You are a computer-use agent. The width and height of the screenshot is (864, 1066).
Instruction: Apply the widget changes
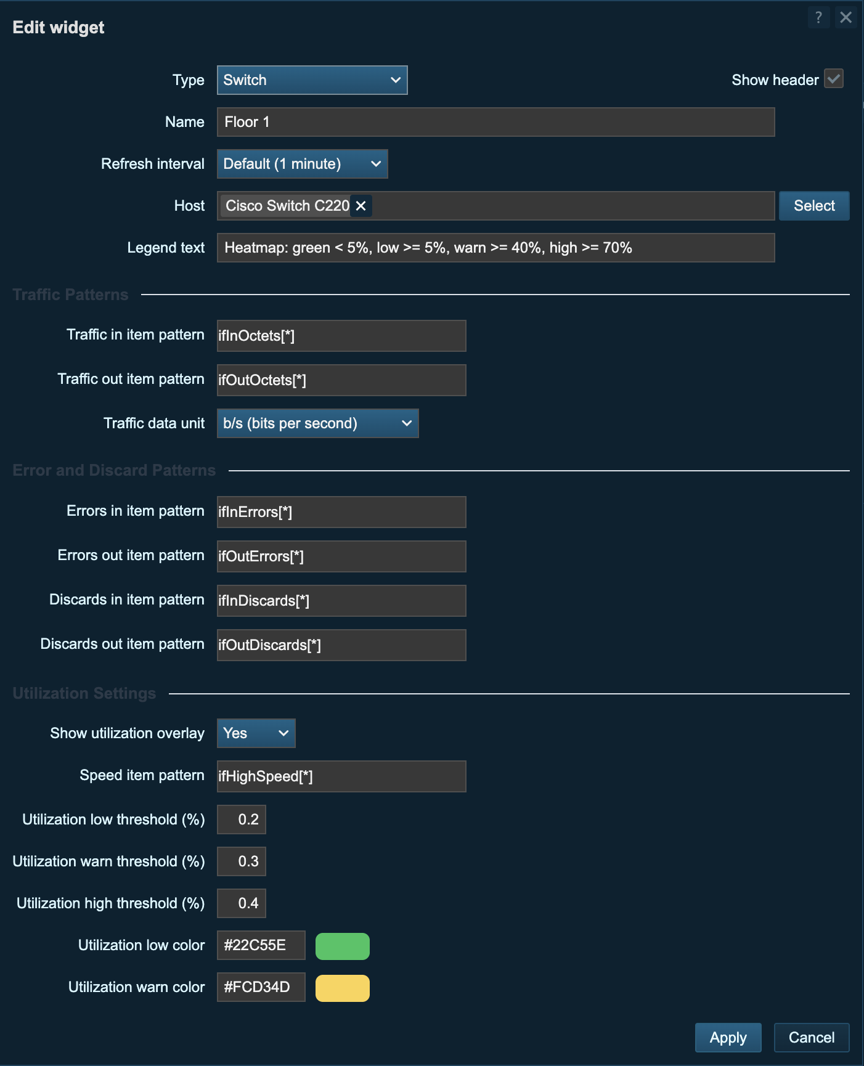click(x=728, y=1038)
